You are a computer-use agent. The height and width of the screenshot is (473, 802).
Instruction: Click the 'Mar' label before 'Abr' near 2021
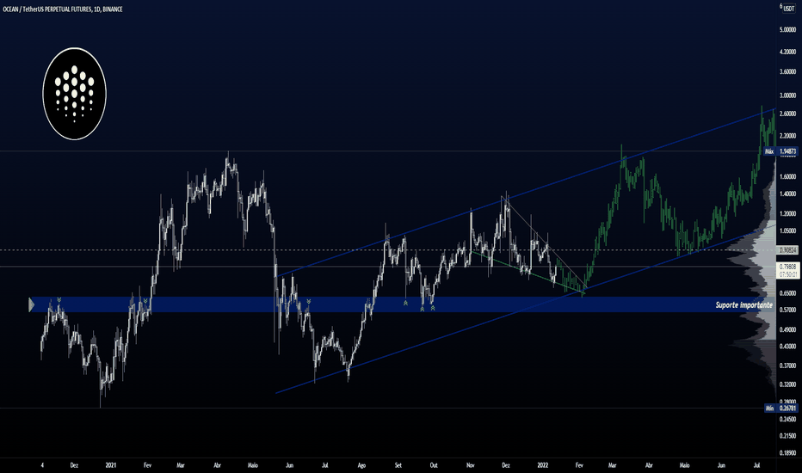[181, 465]
